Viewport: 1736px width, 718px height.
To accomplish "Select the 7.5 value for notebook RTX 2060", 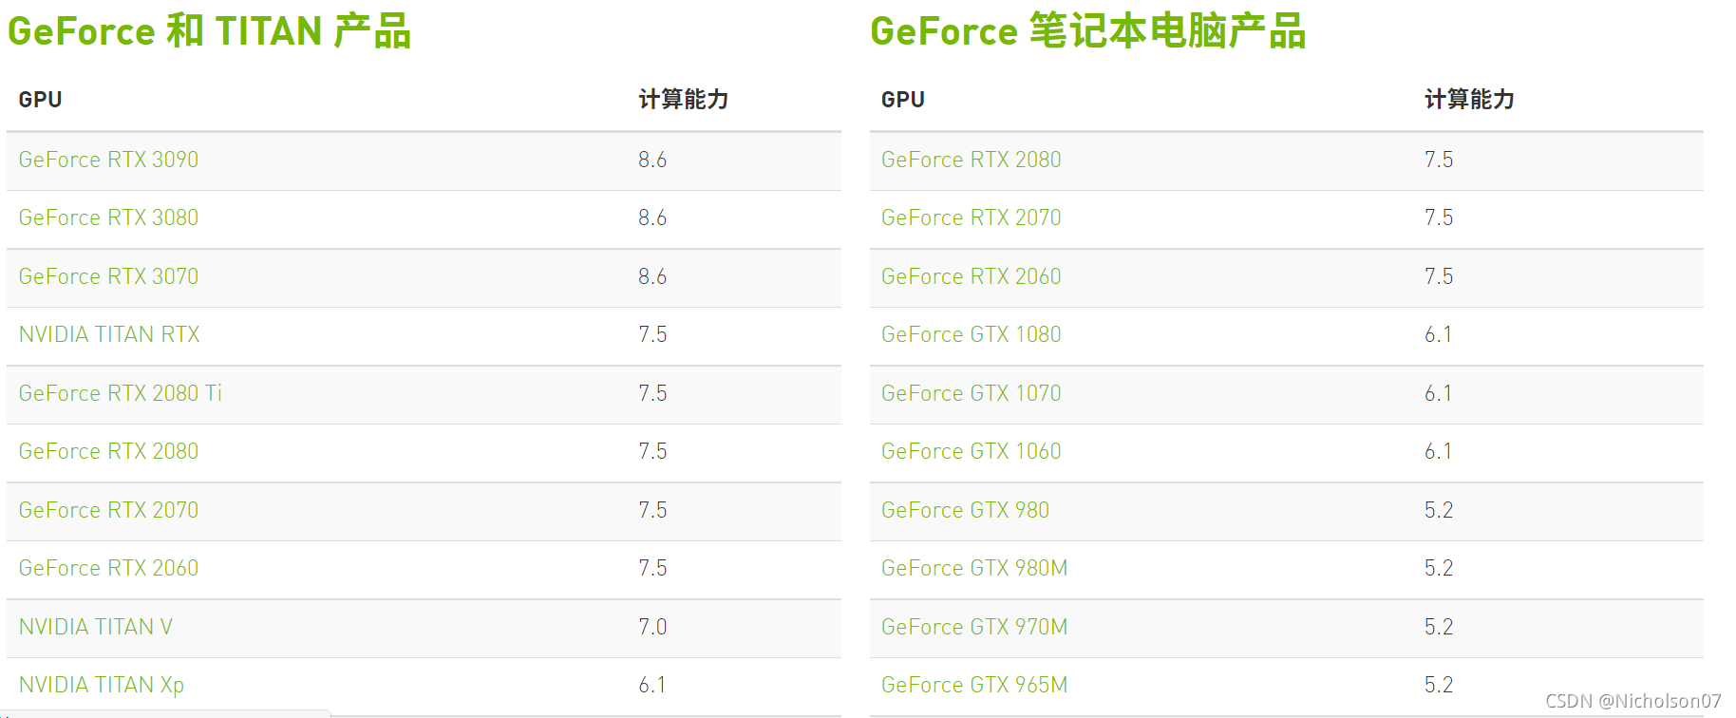I will click(x=1439, y=276).
